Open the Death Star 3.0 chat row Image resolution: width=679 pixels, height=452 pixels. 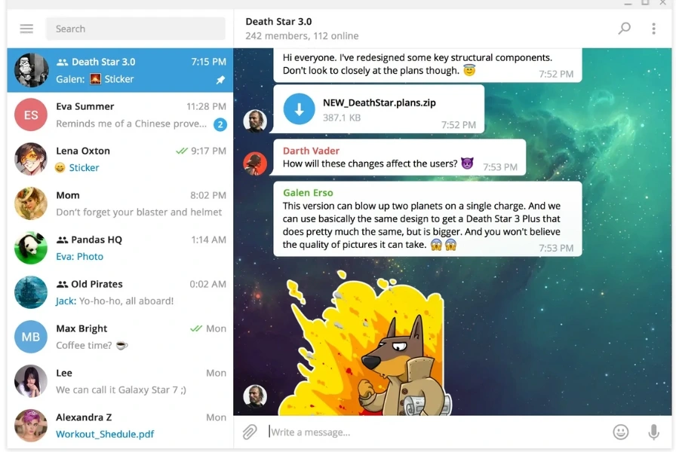120,70
